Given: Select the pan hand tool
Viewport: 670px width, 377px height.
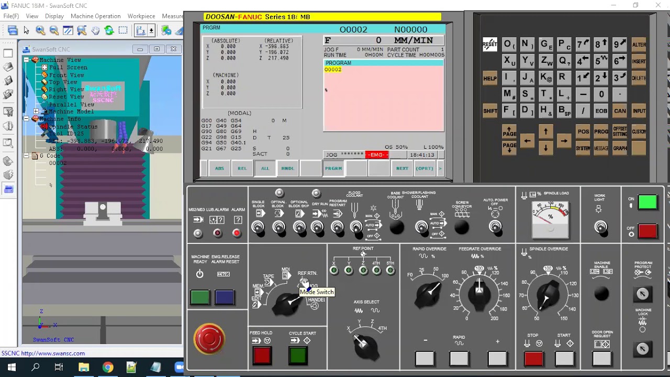Looking at the screenshot, I should click(x=95, y=30).
